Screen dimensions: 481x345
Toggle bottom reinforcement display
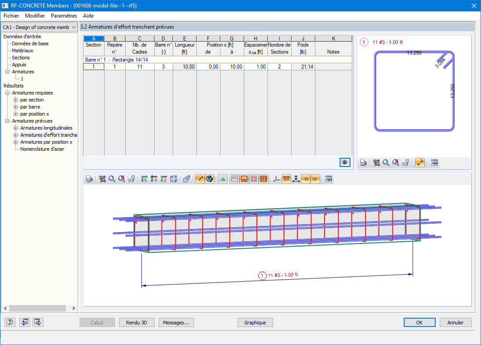coord(244,179)
